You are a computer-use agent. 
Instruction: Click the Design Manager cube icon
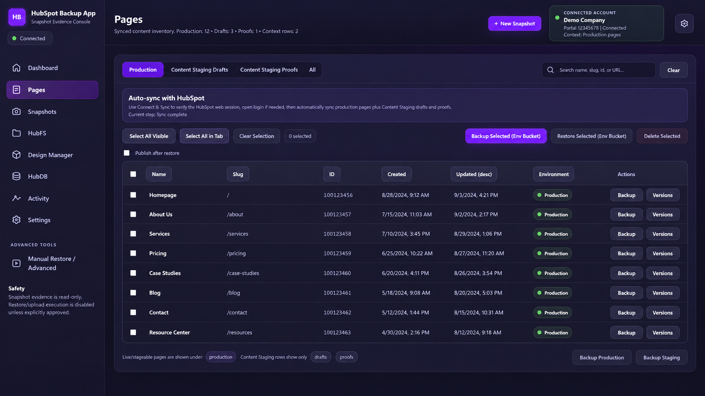click(16, 155)
